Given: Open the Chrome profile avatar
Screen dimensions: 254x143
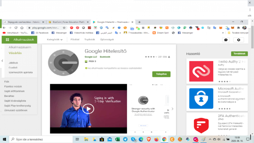Looking at the screenshot, I should coord(245,28).
